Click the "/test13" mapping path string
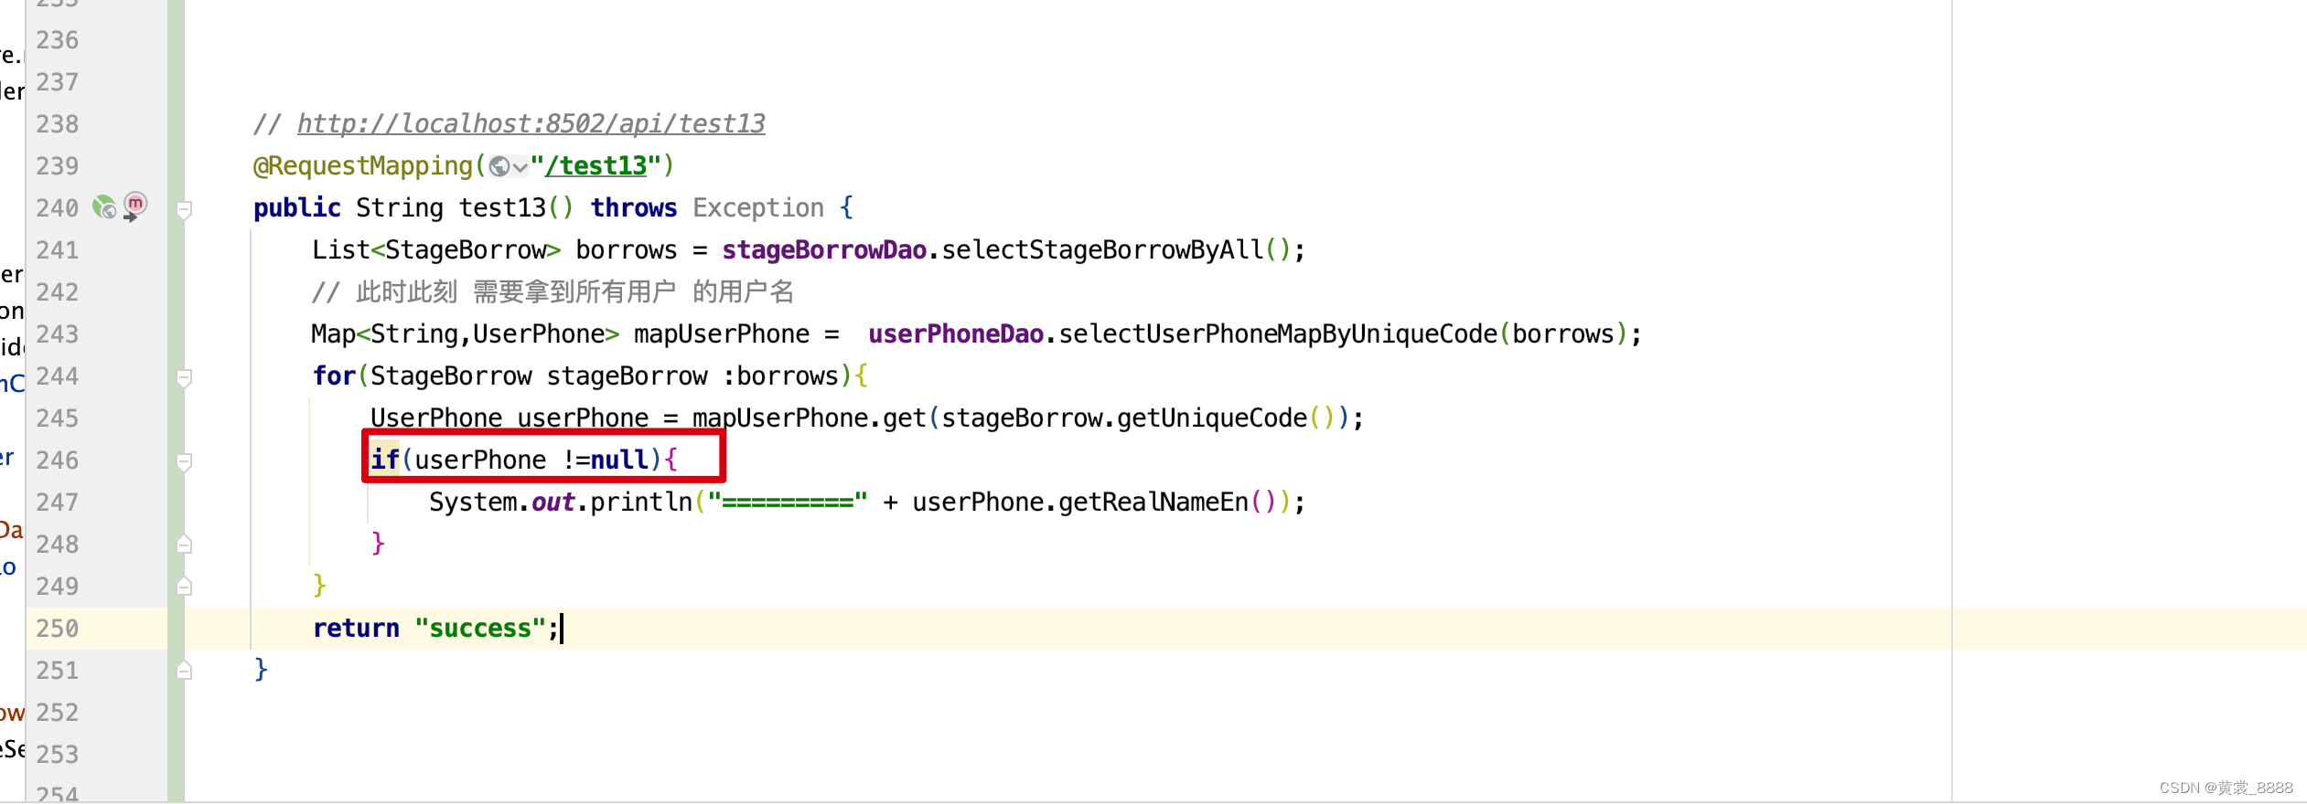Screen dimensions: 2307x804 (x=596, y=166)
